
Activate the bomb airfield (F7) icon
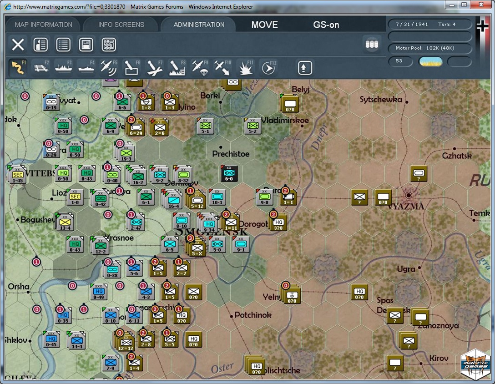coord(154,68)
